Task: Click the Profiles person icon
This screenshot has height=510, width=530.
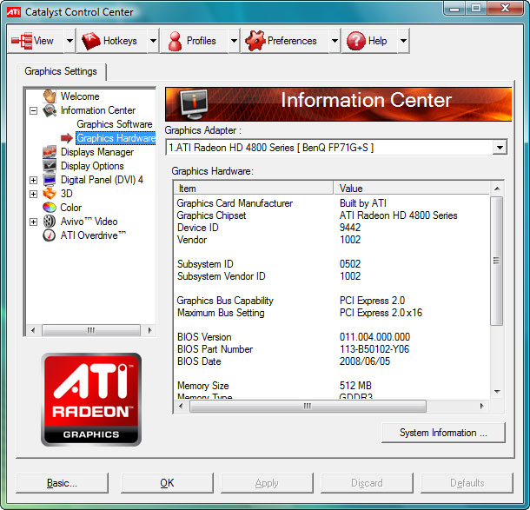Action: point(176,41)
